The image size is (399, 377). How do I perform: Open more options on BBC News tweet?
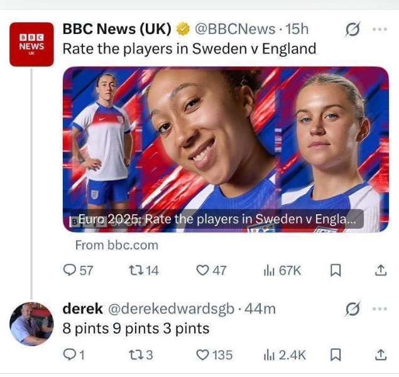tap(380, 30)
